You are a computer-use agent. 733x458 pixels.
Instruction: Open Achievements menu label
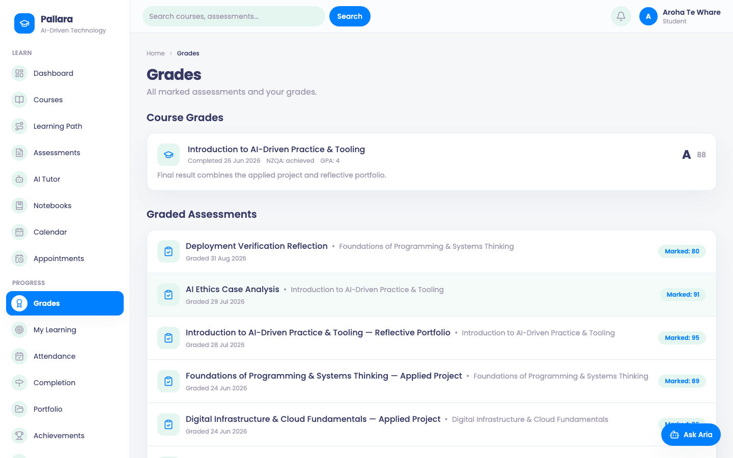point(59,436)
